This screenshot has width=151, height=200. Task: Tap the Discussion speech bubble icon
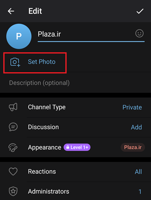pyautogui.click(x=13, y=127)
